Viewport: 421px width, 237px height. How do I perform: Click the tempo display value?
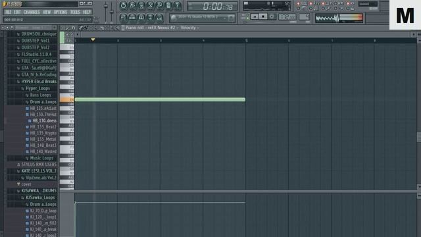[x=287, y=17]
